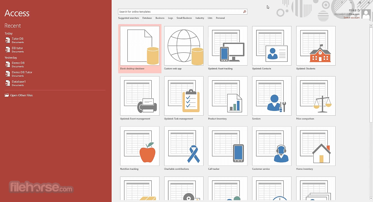Click the 'DB tutor' file name
This screenshot has width=373, height=202.
(x=17, y=48)
